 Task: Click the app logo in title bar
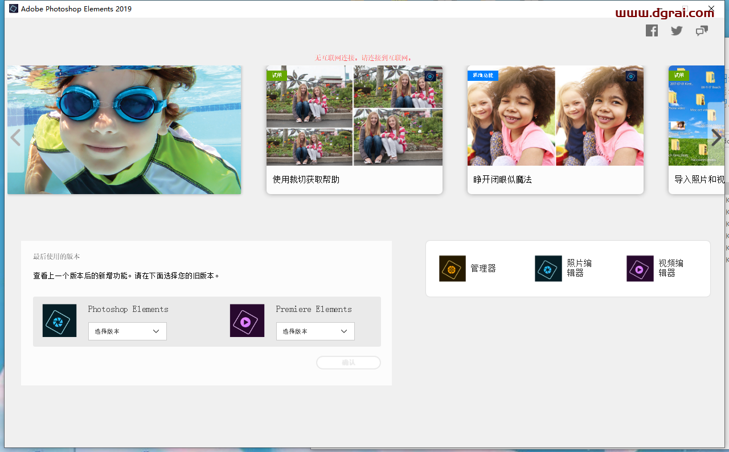coord(14,9)
